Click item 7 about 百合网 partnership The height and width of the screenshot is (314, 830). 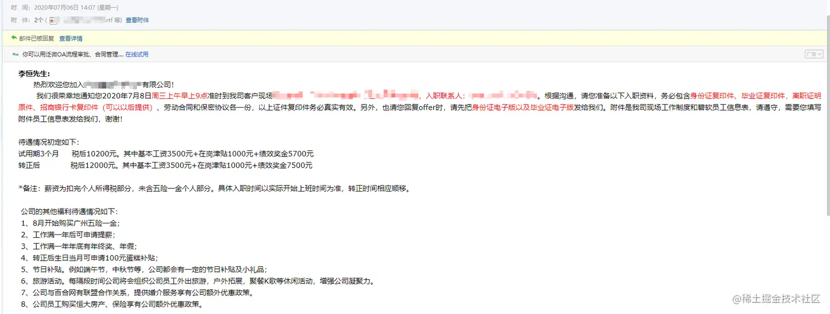click(x=137, y=293)
